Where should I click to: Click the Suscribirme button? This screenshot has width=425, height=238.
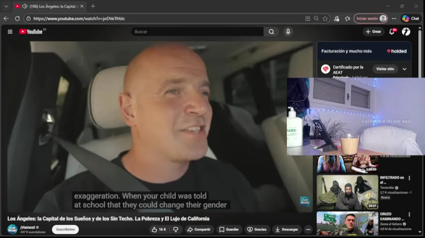click(x=65, y=229)
